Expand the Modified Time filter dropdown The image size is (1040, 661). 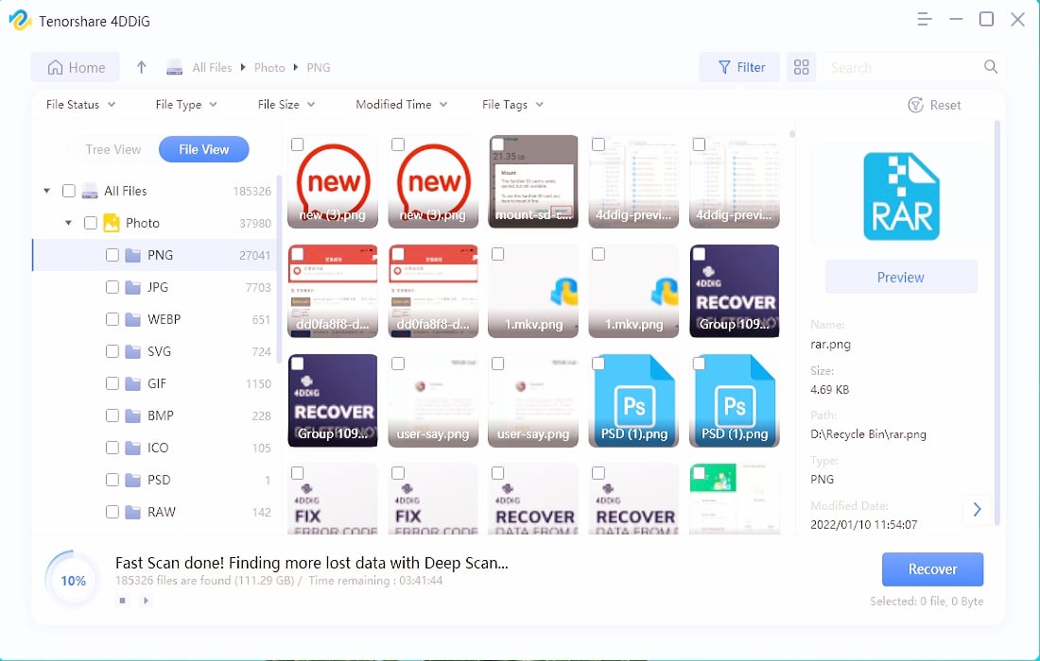[401, 105]
